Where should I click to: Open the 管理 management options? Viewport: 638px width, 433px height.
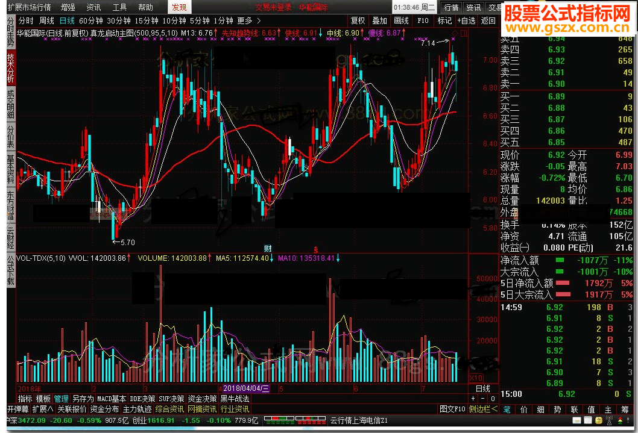[x=62, y=399]
